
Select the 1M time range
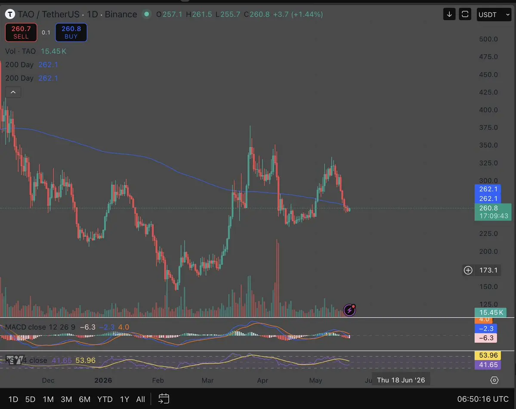pyautogui.click(x=48, y=399)
